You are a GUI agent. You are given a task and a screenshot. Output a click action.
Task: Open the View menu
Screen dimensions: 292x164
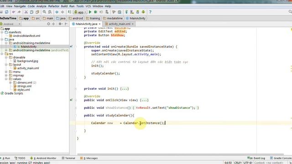tap(9, 6)
